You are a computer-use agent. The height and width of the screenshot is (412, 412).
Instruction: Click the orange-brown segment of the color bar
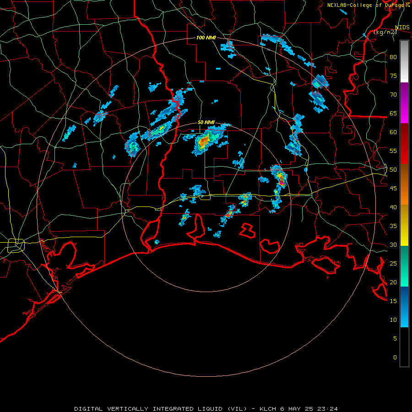click(x=404, y=184)
